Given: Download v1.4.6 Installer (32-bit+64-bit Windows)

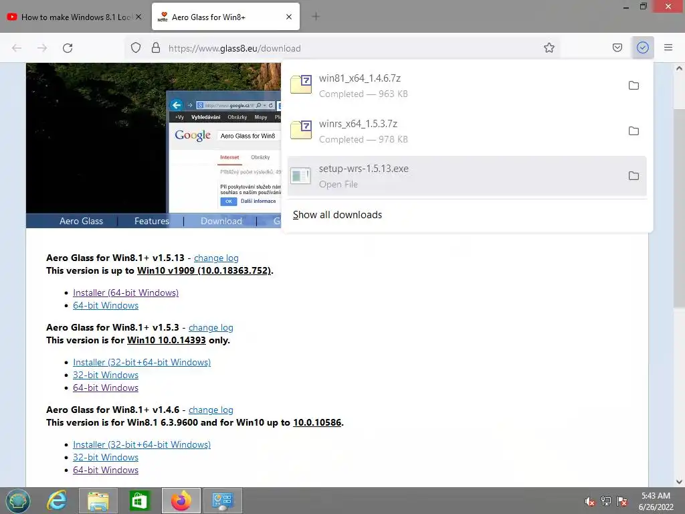Looking at the screenshot, I should 142,444.
